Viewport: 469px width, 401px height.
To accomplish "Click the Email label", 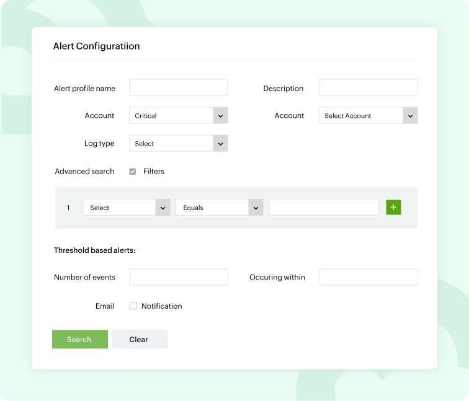I will tap(105, 306).
